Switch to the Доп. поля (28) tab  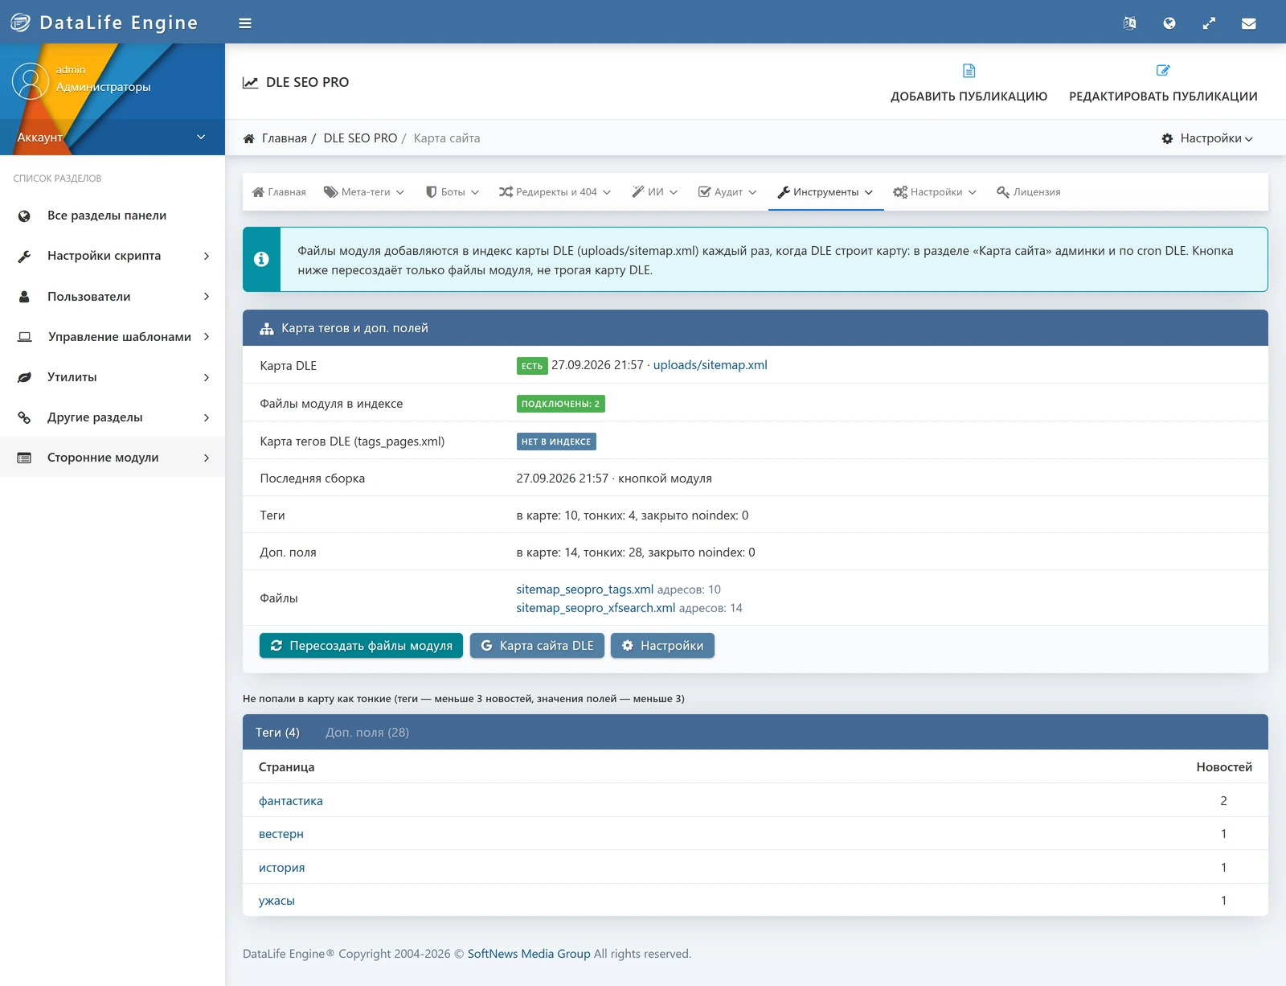point(367,733)
